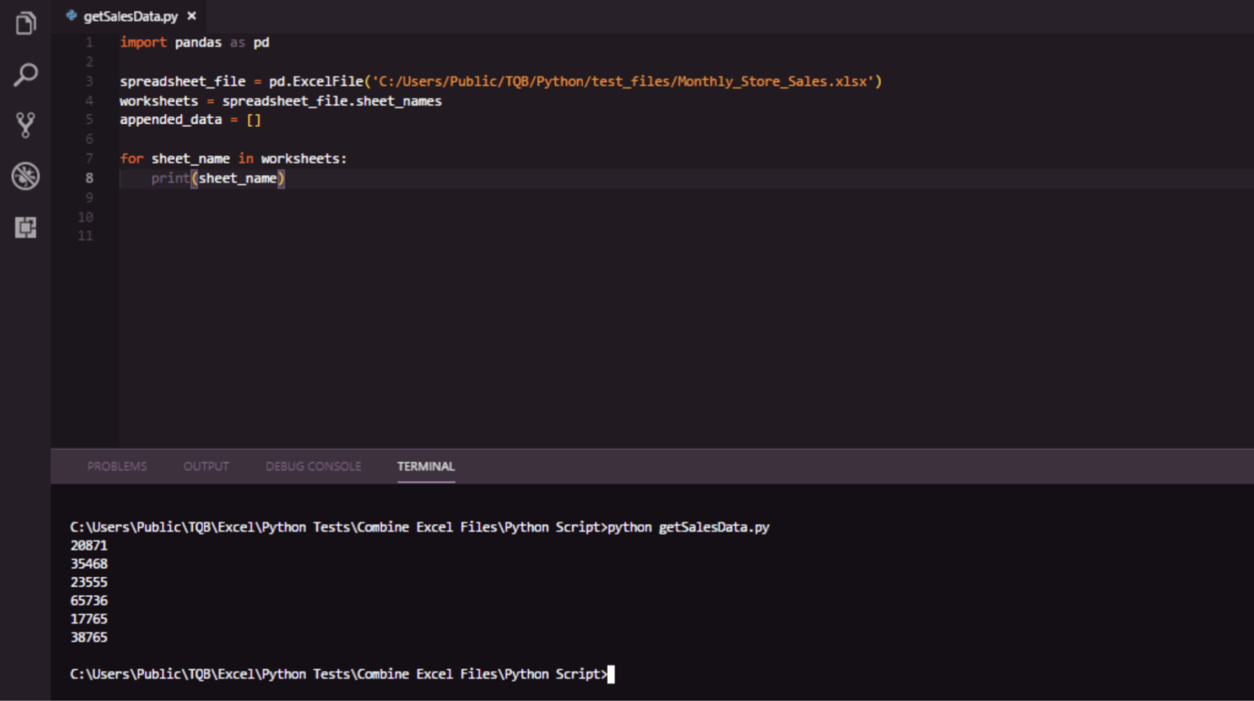Open the Search view icon
The width and height of the screenshot is (1254, 701).
pos(25,74)
